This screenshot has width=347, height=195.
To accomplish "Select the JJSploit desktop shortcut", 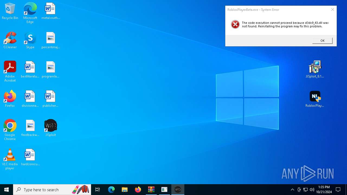I will (51, 128).
